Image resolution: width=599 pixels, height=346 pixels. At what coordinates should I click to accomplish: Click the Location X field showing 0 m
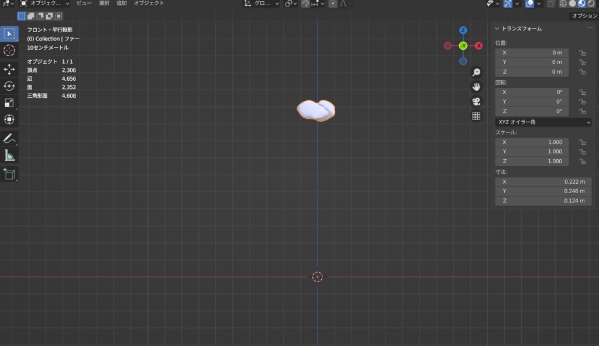[x=532, y=53]
